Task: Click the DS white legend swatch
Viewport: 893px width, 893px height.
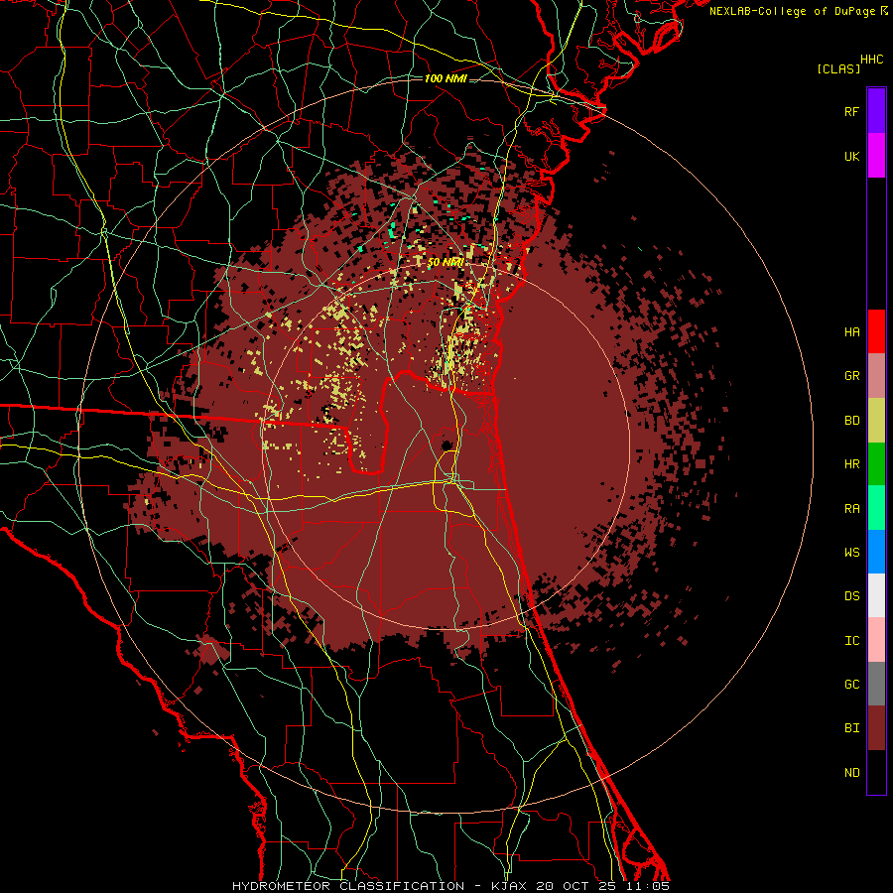Action: pos(876,595)
